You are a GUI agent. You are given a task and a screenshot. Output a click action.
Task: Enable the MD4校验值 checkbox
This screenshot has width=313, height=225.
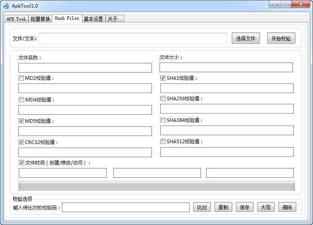(x=21, y=99)
